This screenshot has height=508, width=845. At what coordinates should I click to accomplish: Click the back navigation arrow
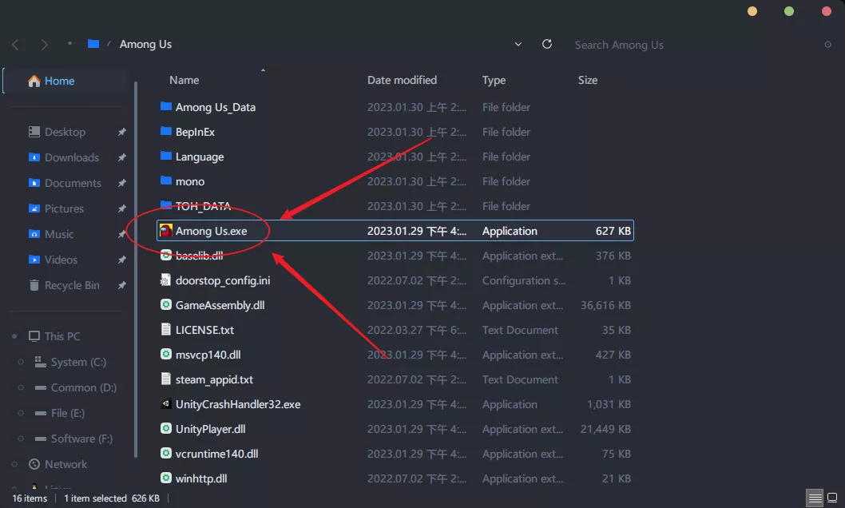(x=16, y=45)
